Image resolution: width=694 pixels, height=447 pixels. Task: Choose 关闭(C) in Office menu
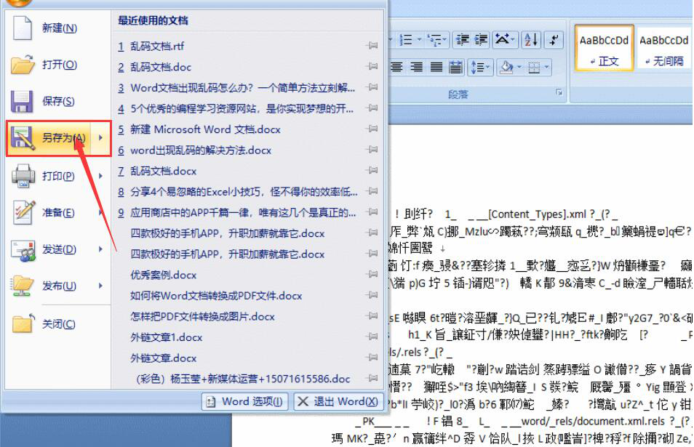point(58,323)
